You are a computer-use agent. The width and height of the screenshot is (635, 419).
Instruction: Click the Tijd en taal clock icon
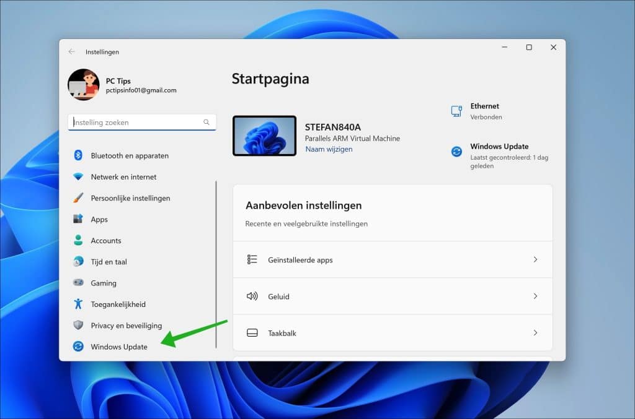[x=78, y=261]
